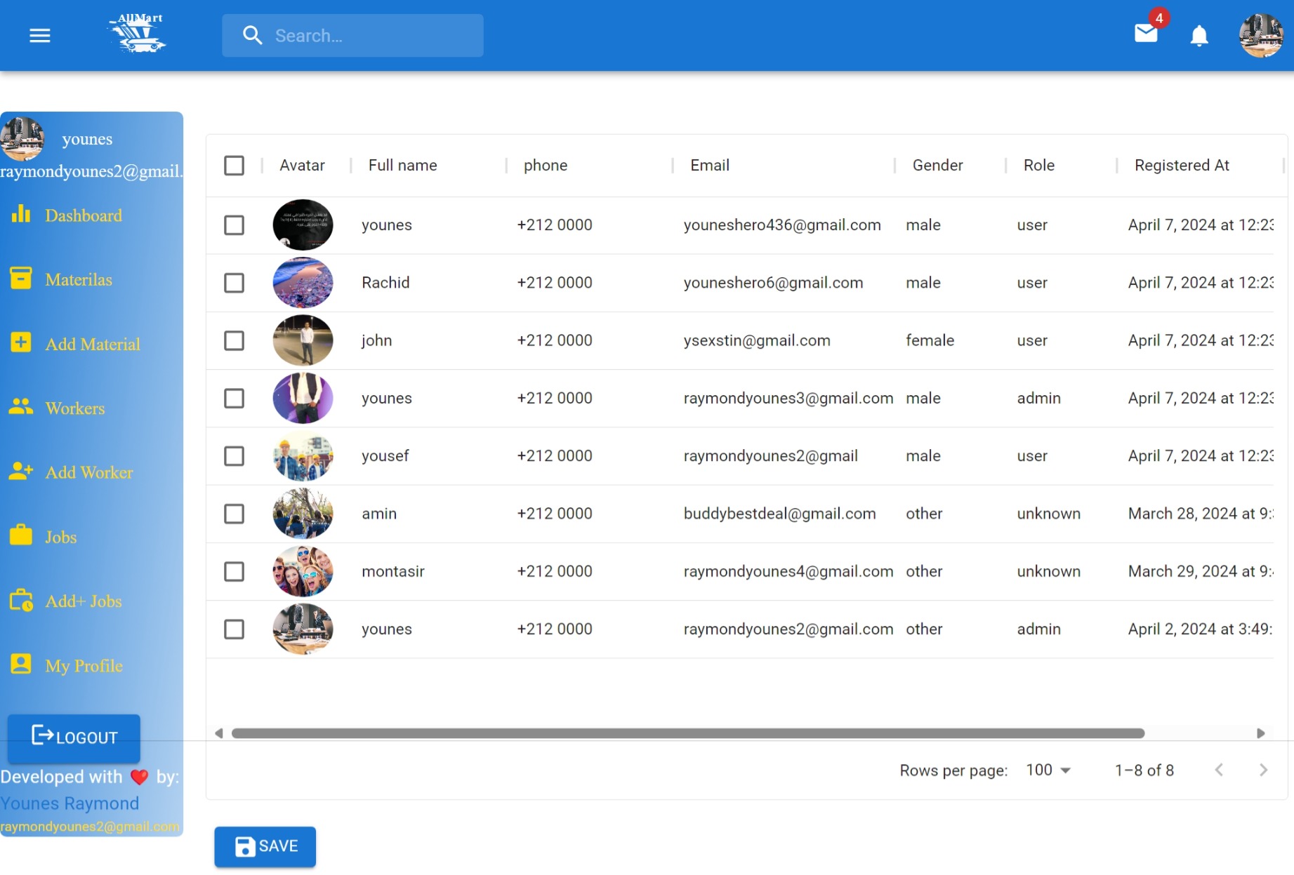The width and height of the screenshot is (1294, 875).
Task: Open the Add Worker form
Action: tap(89, 472)
